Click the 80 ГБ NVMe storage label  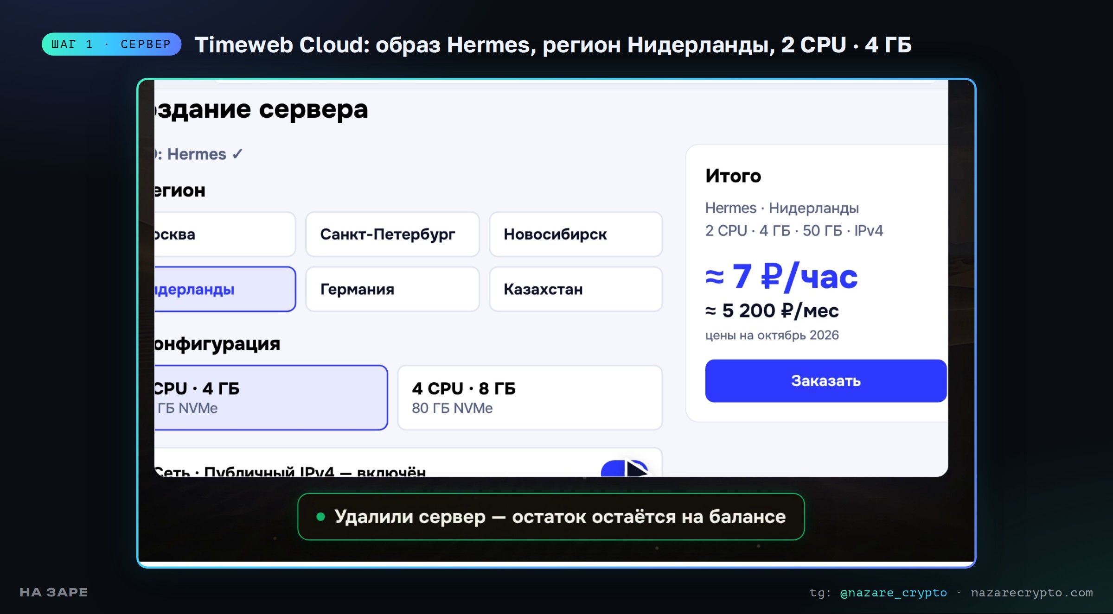click(x=452, y=408)
